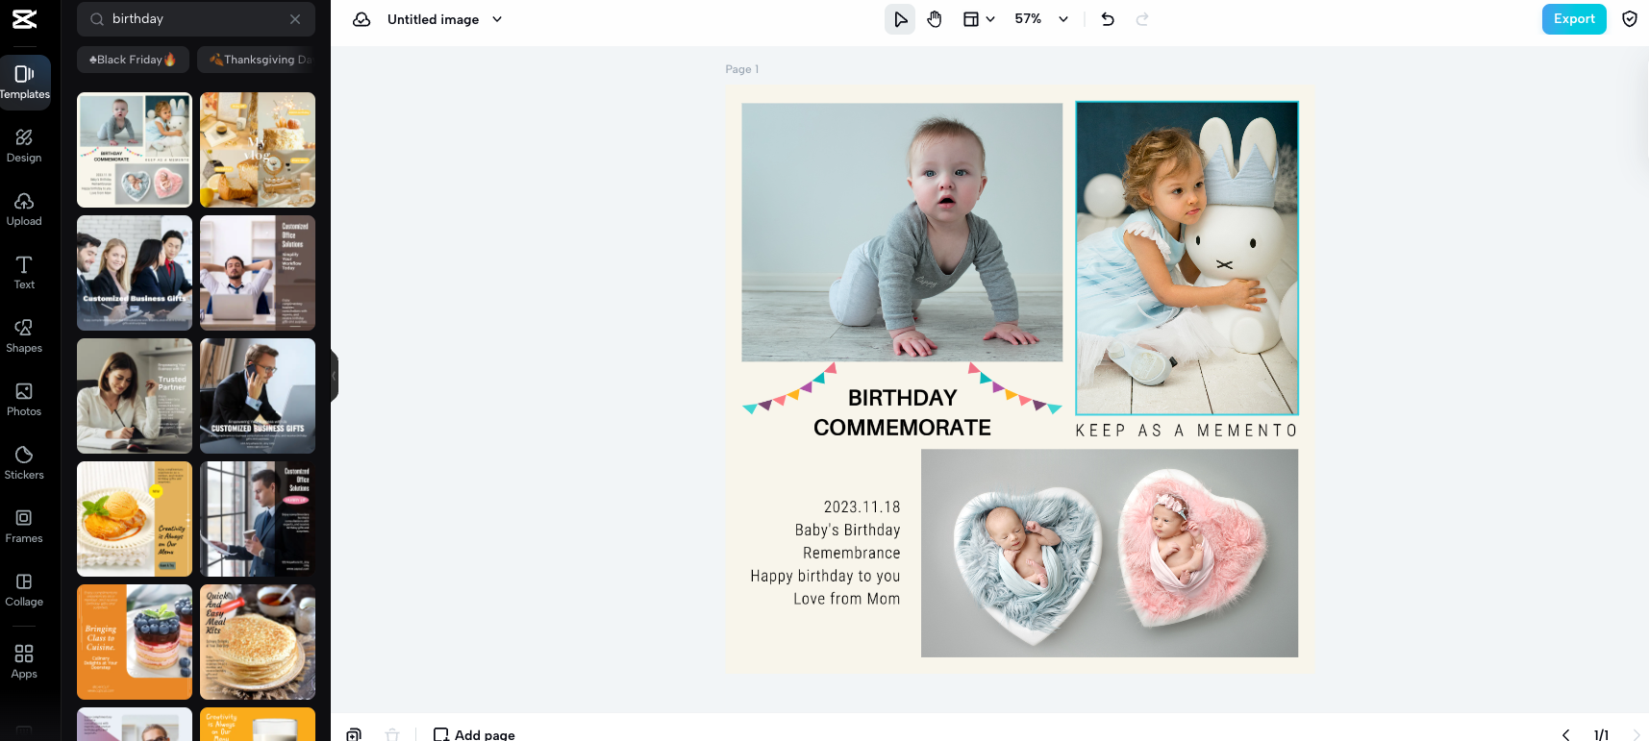Collapse the templates side panel handle

click(335, 376)
